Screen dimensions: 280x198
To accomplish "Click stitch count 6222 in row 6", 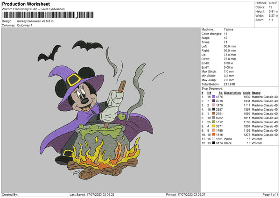I will [x=219, y=118].
